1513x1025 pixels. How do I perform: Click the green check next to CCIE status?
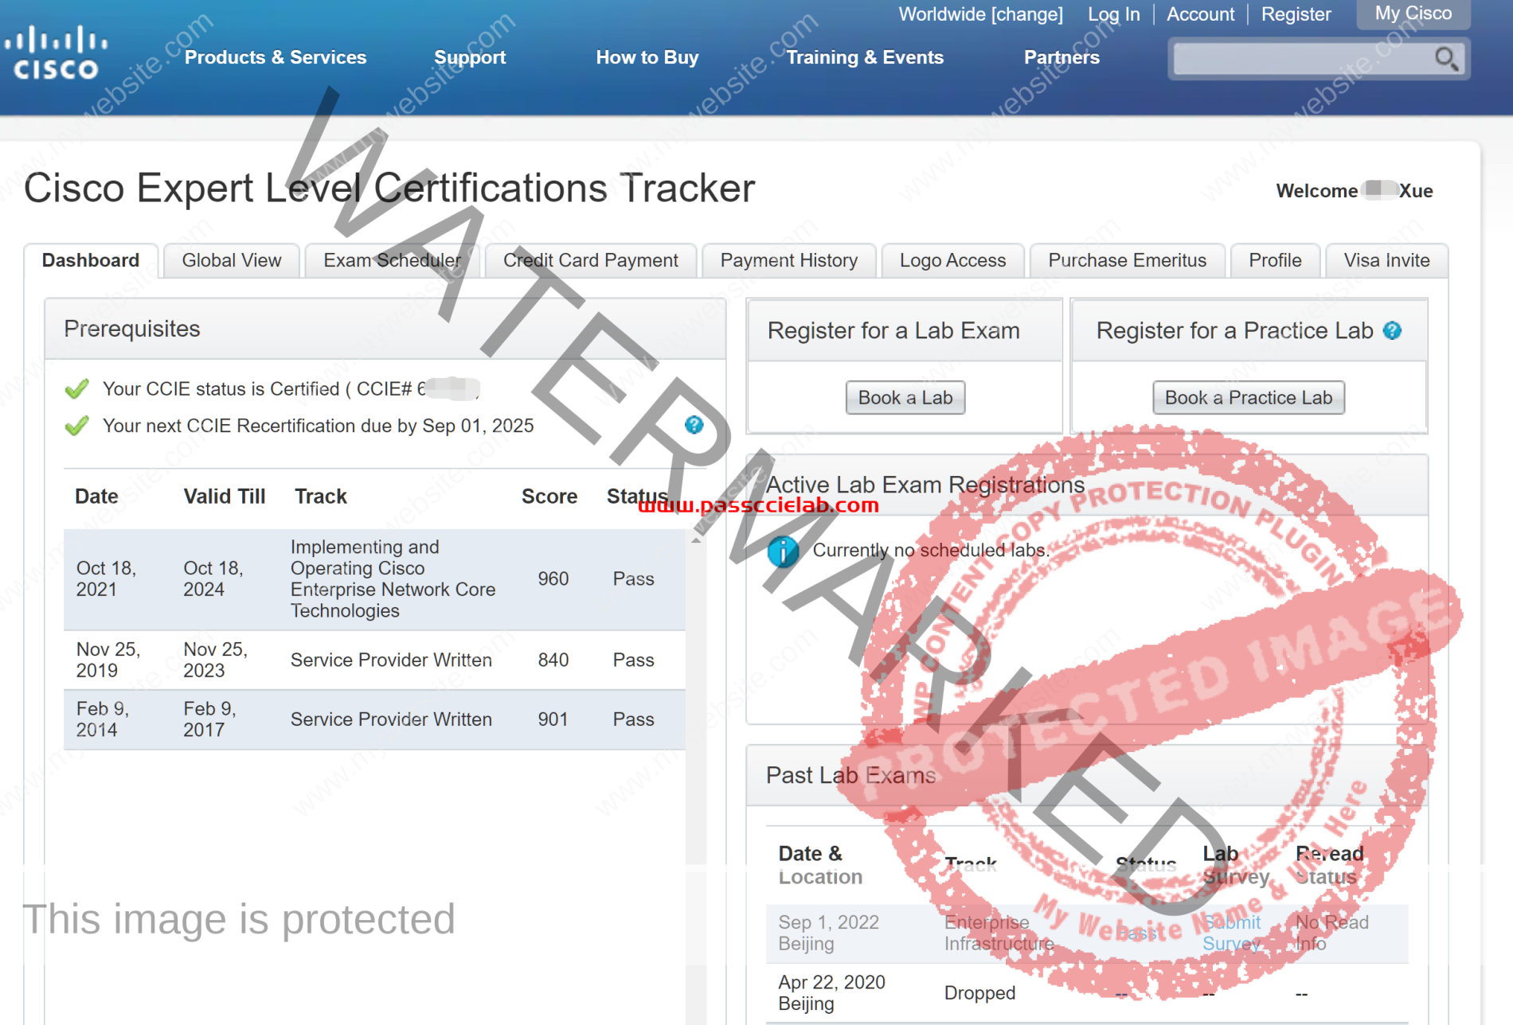tap(76, 389)
